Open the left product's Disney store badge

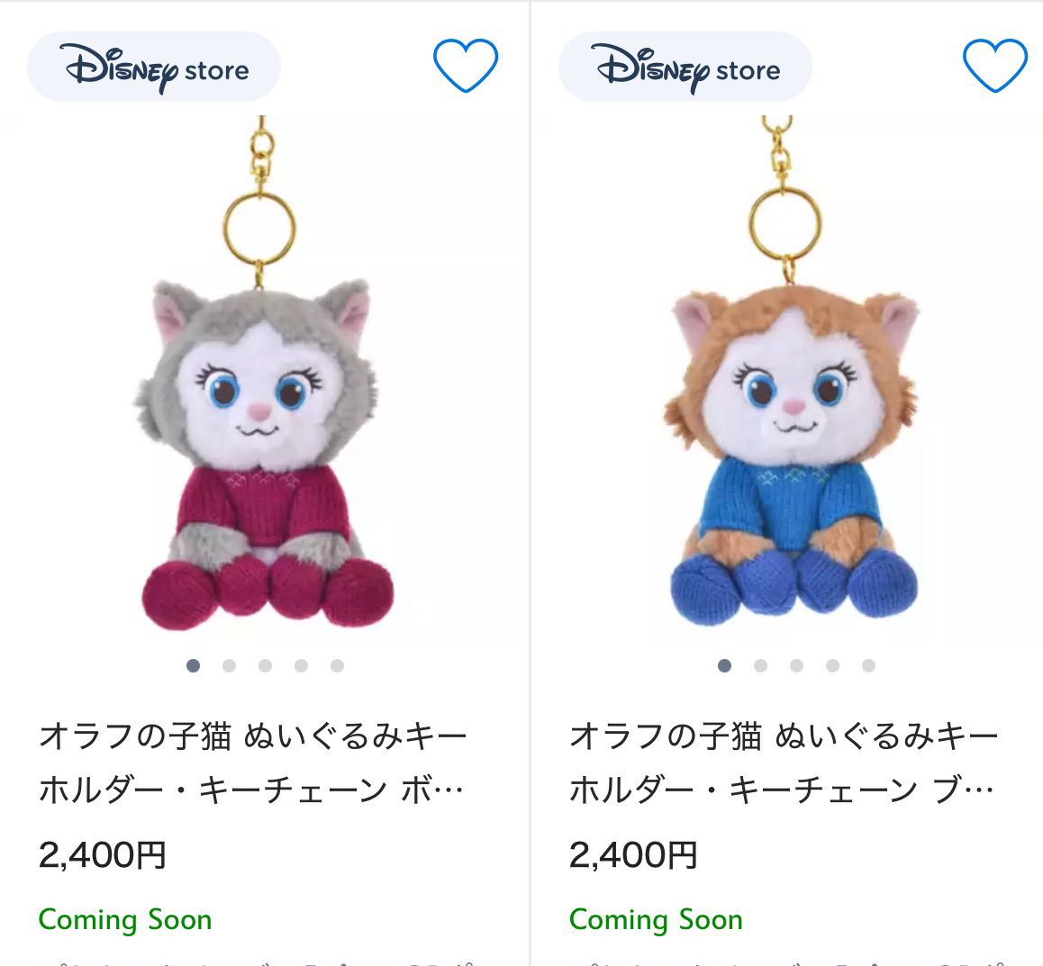point(153,67)
